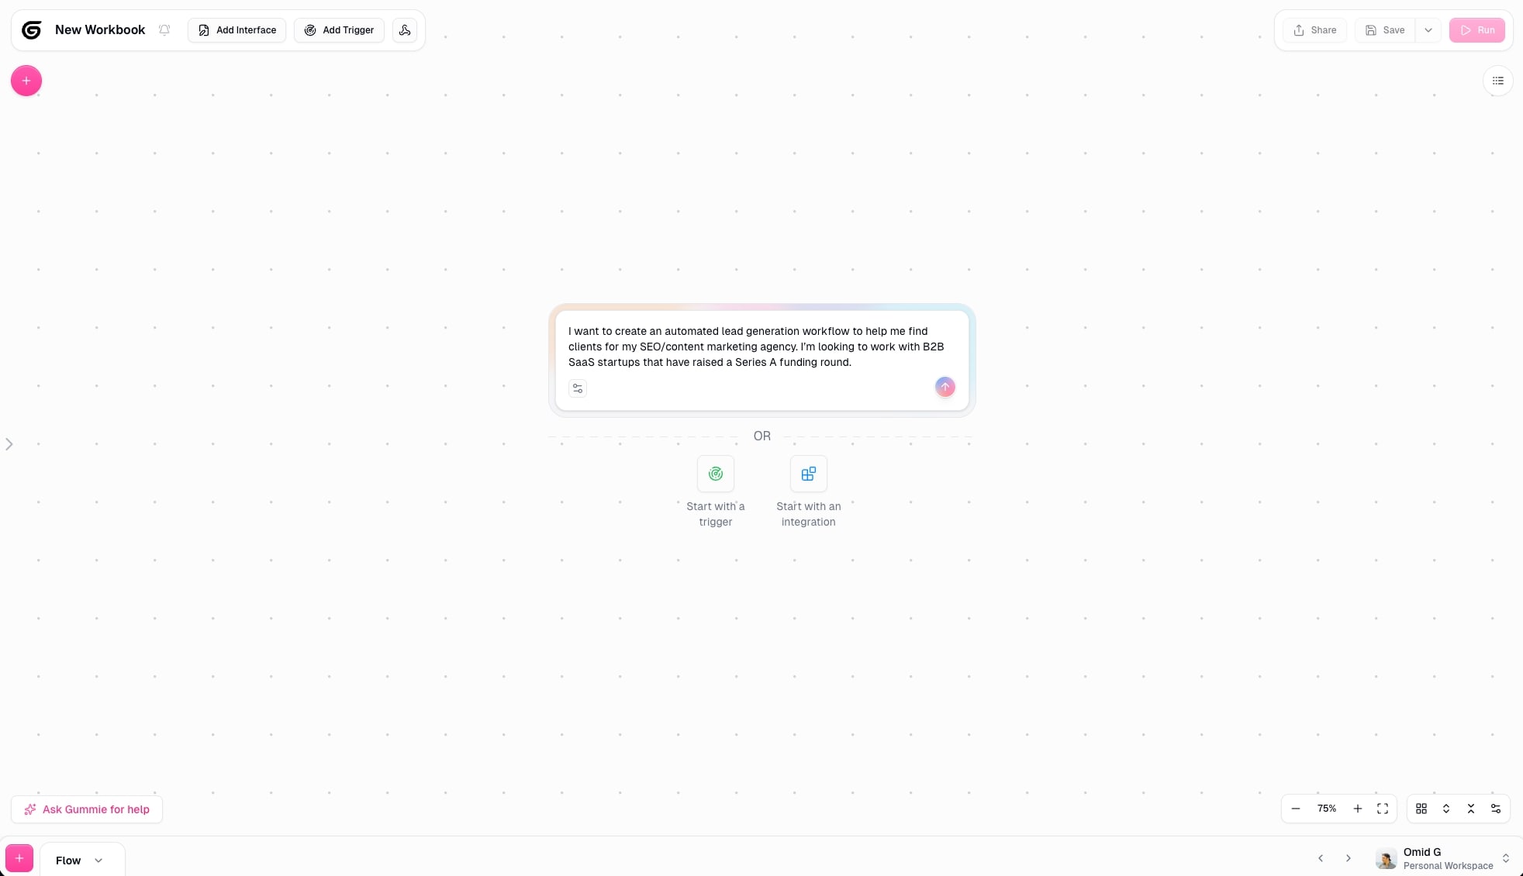Open the node list icon in top-right corner
Image resolution: width=1523 pixels, height=876 pixels.
(1497, 80)
